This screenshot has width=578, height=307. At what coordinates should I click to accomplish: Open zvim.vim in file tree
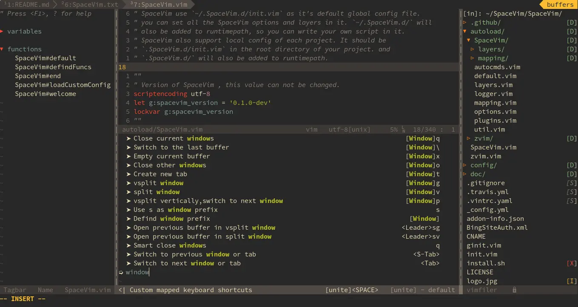(486, 156)
